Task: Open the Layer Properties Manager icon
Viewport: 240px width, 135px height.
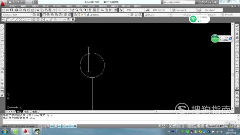Action: coord(75,15)
